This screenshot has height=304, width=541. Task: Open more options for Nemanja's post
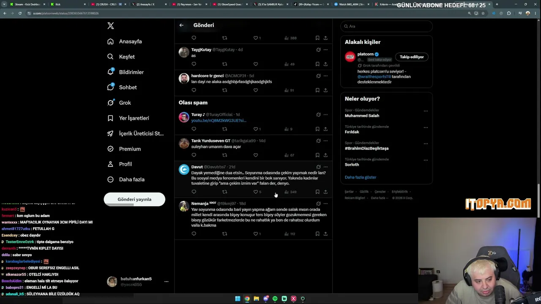coord(325,204)
